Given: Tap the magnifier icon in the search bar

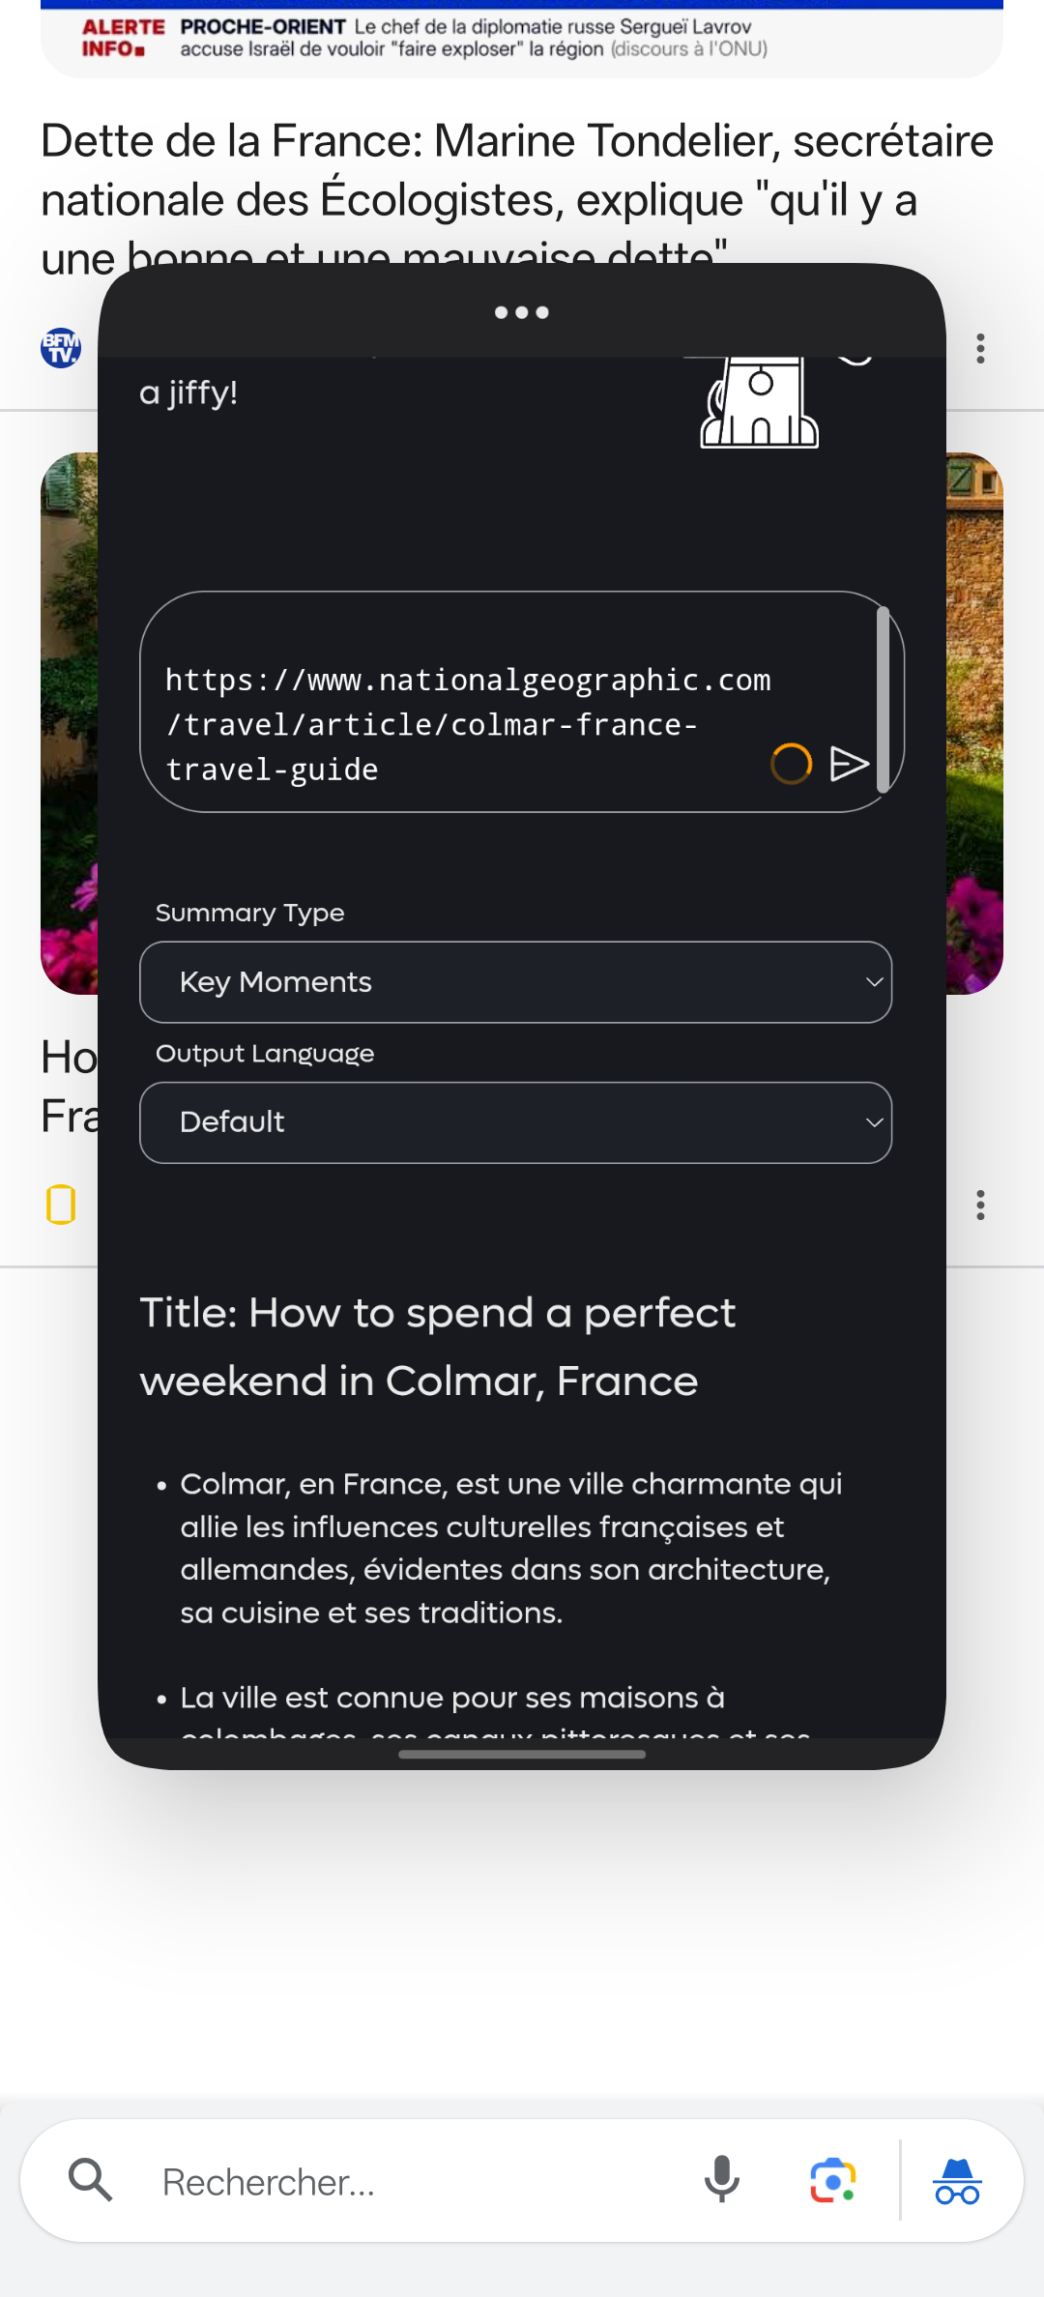Looking at the screenshot, I should (89, 2180).
